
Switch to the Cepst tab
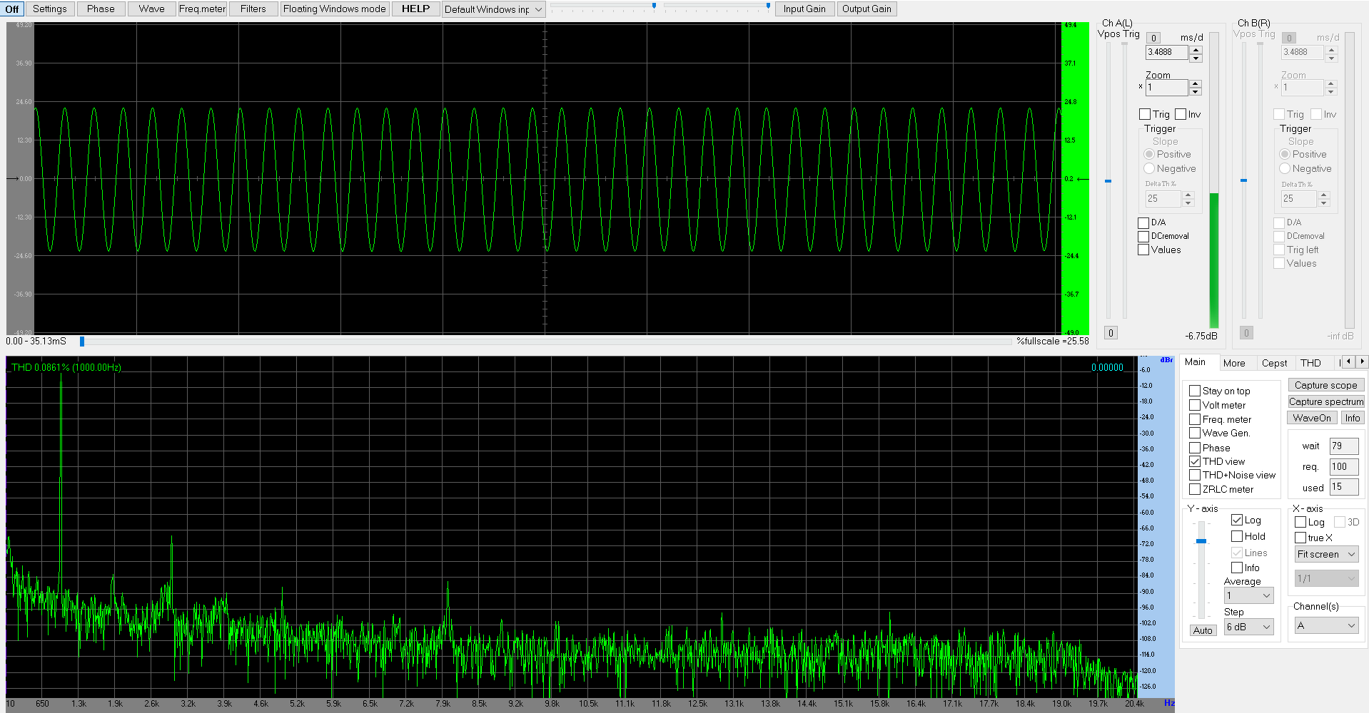point(1274,363)
